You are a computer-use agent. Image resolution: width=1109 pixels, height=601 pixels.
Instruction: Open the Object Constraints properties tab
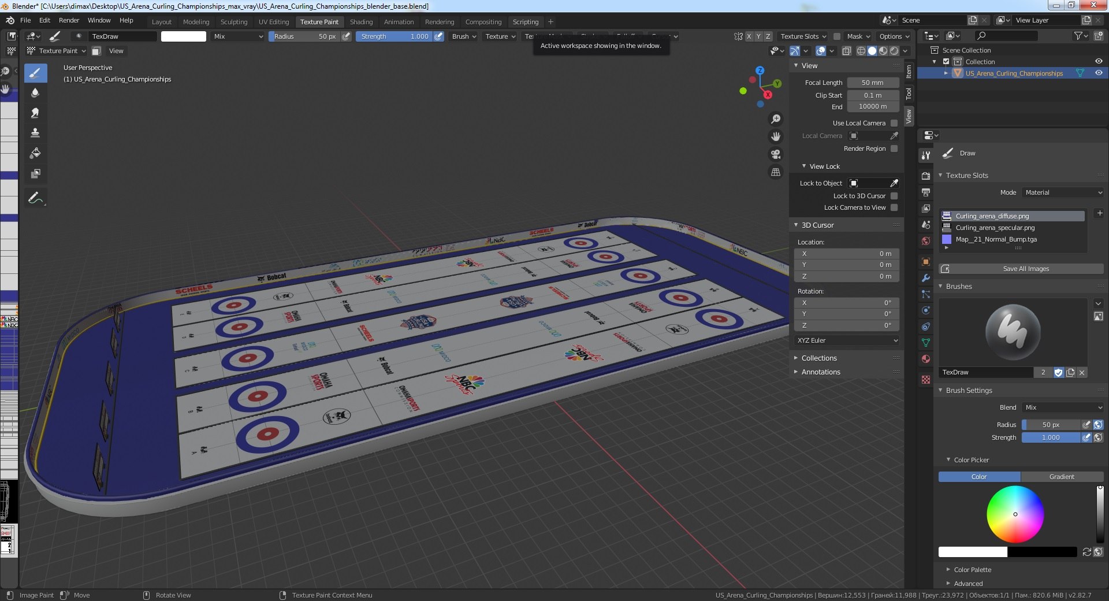tap(926, 327)
